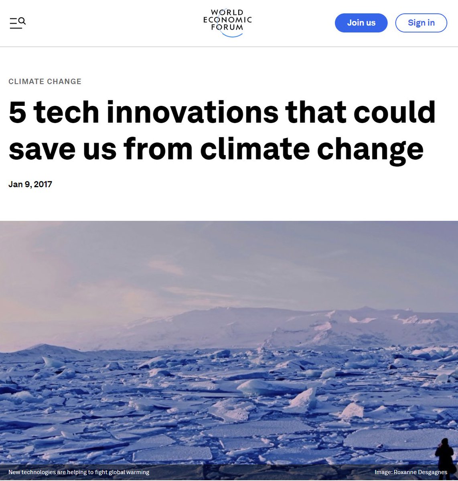Click the person silhouette in the photo
The width and height of the screenshot is (458, 481).
click(x=444, y=457)
